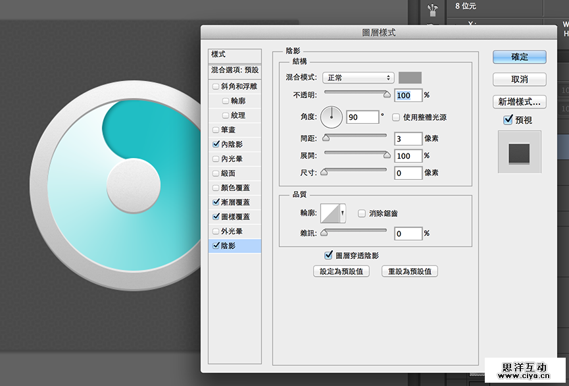Toggle the 預視 preview checkbox
The image size is (569, 386).
point(508,119)
